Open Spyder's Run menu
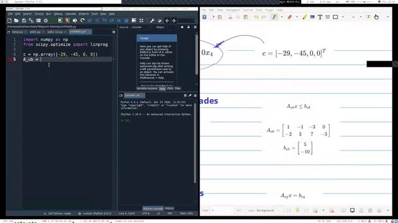The image size is (398, 223). (x=49, y=14)
